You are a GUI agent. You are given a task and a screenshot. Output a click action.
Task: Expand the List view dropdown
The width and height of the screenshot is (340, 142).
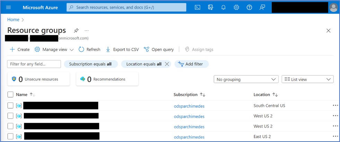pos(307,79)
